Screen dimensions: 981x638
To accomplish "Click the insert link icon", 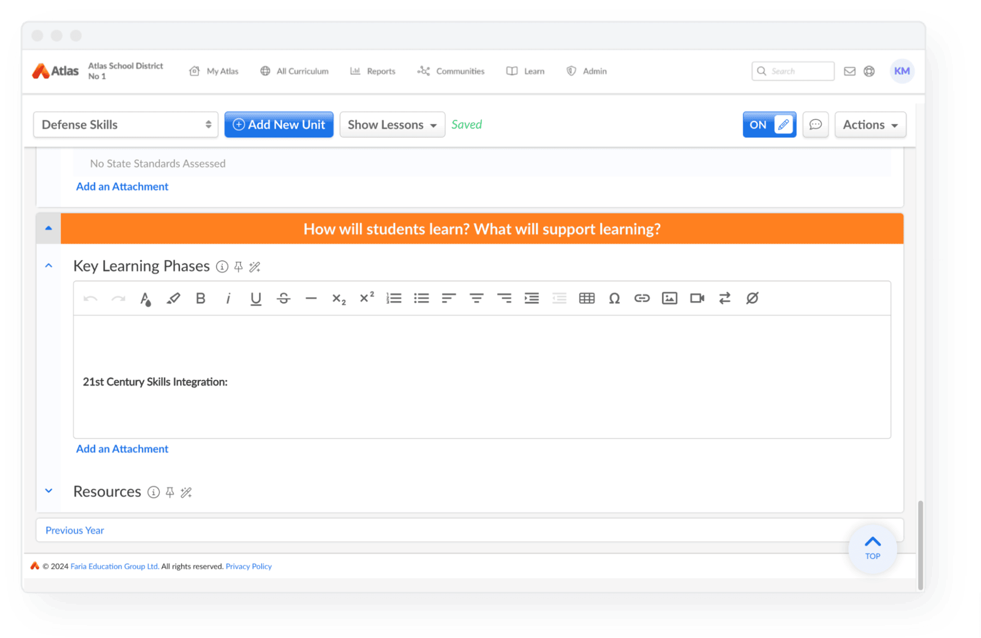I will pos(641,298).
